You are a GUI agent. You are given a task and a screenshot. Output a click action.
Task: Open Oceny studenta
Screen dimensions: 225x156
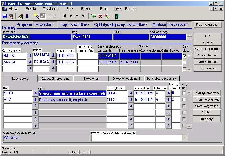pos(208,55)
